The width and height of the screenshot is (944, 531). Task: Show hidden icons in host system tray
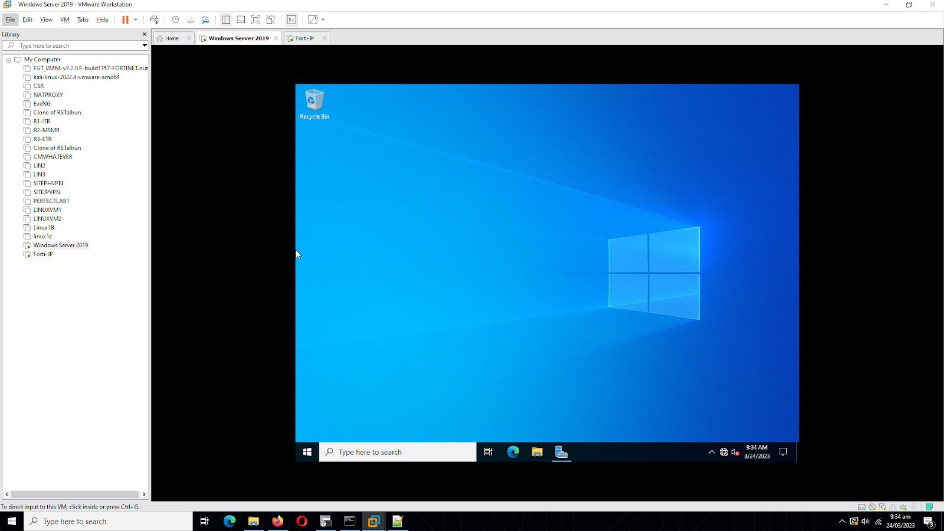coord(842,521)
